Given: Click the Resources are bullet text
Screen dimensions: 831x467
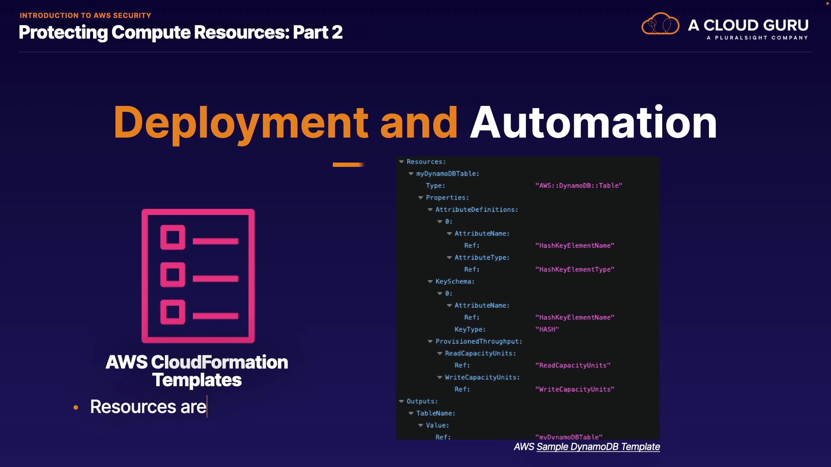Looking at the screenshot, I should [x=148, y=407].
